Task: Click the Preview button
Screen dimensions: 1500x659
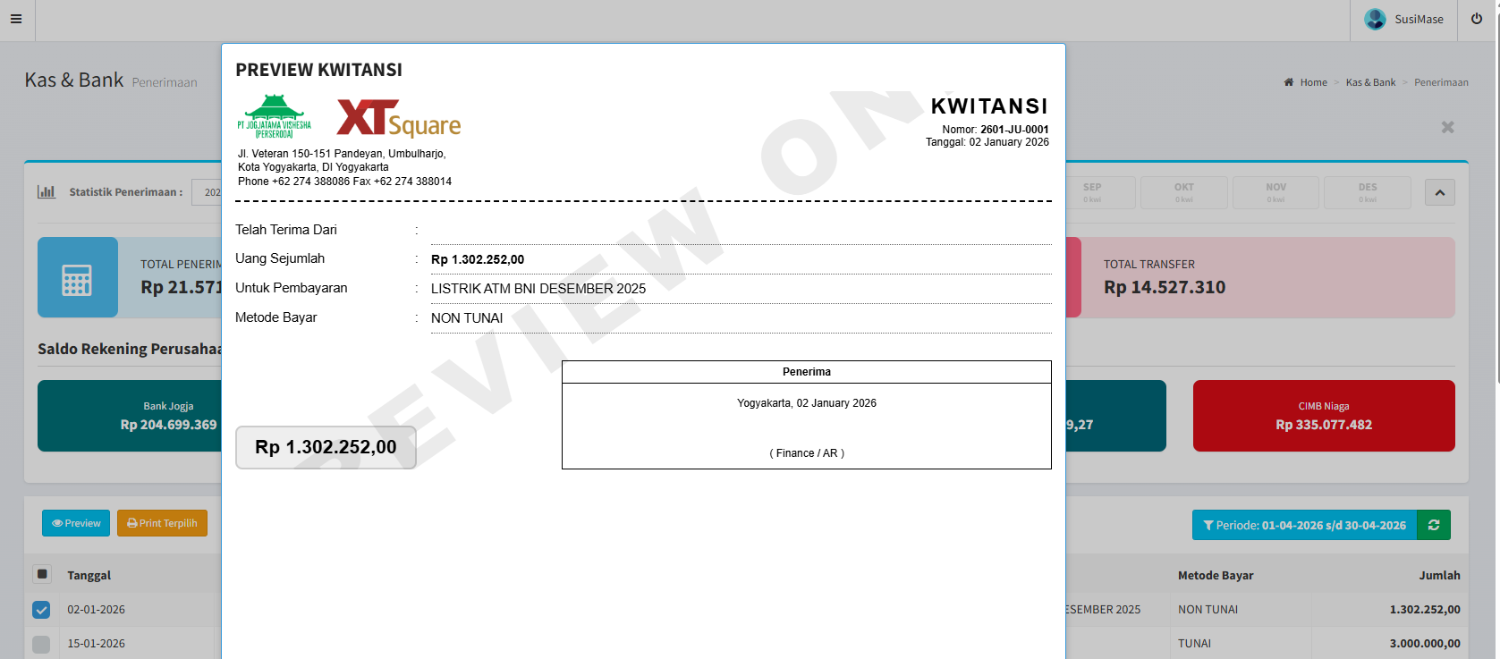Action: [x=76, y=523]
